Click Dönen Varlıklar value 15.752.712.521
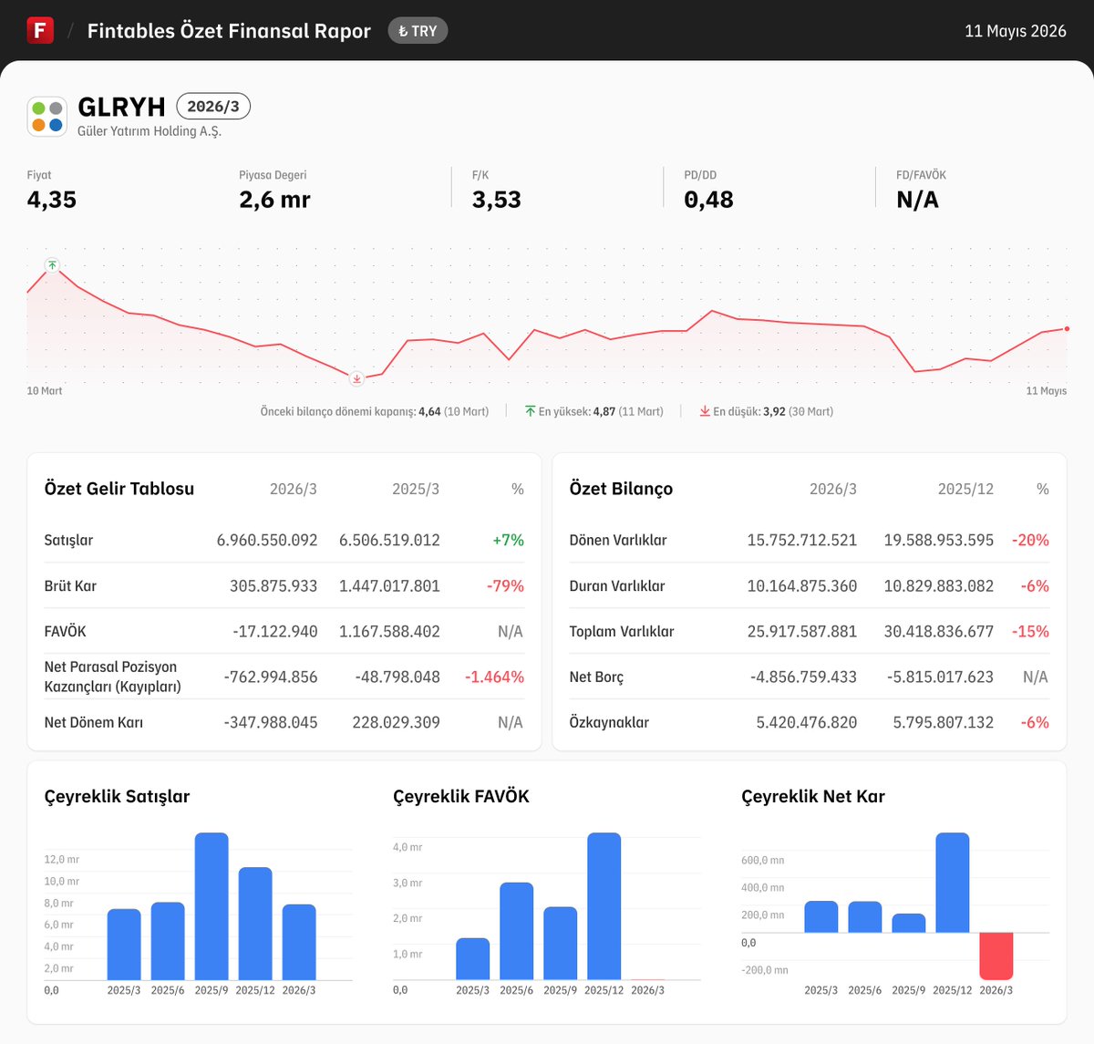 click(802, 540)
